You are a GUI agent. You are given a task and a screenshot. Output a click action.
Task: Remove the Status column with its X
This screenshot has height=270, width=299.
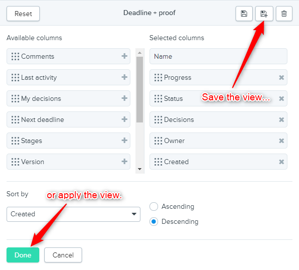pyautogui.click(x=281, y=99)
